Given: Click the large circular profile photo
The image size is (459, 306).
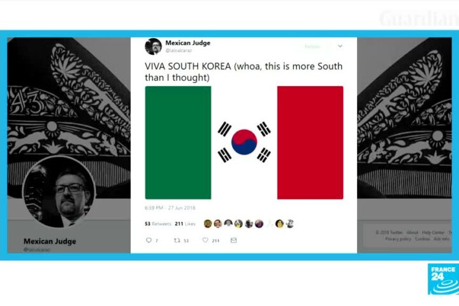Looking at the screenshot, I should pos(59,192).
